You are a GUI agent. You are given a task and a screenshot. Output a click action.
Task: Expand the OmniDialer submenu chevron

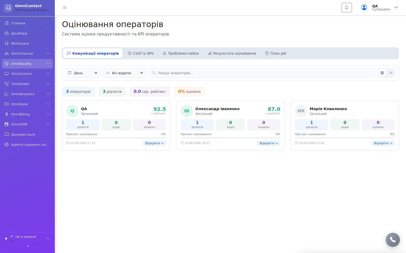(48, 84)
